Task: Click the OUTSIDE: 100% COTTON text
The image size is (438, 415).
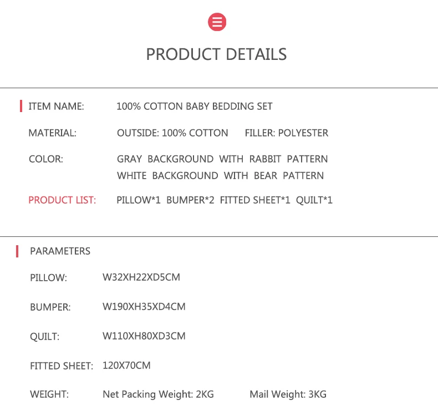Action: coord(172,133)
